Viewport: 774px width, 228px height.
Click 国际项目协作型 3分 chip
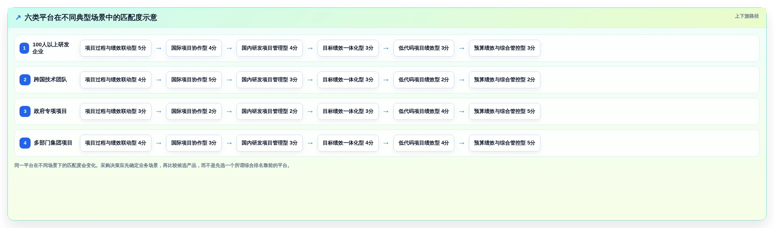[x=194, y=143]
